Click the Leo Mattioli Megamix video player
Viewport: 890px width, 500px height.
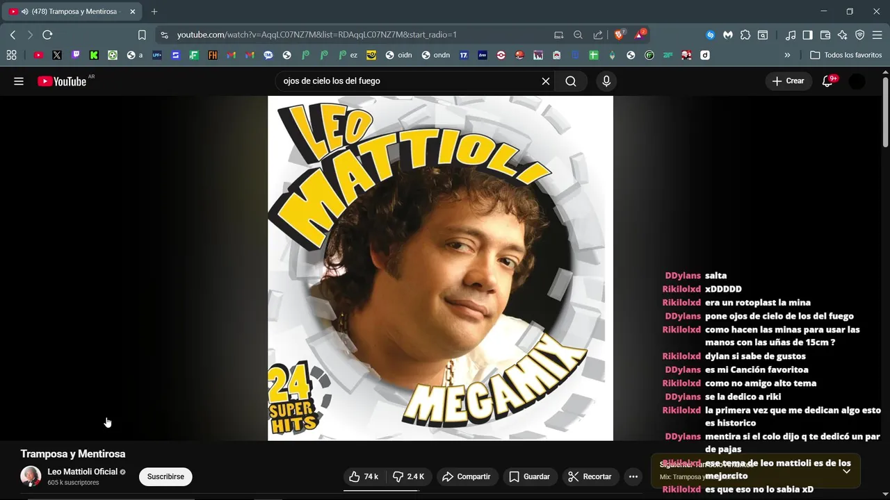[440, 268]
